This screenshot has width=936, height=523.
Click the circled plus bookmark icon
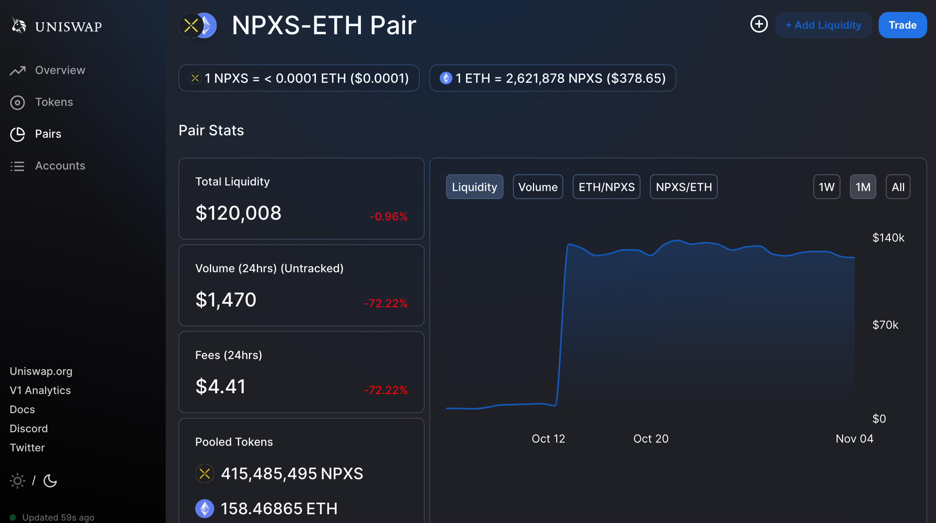coord(759,24)
